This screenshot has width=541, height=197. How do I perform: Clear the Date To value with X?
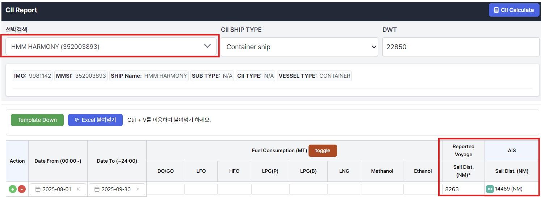pos(138,189)
